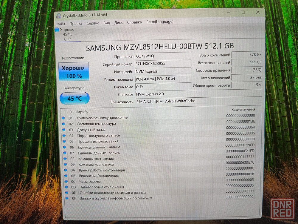Image resolution: width=298 pixels, height=224 pixels.
Task: Click the Возможности field with S.M.A.R.T., TRIM
Action: pos(199,101)
